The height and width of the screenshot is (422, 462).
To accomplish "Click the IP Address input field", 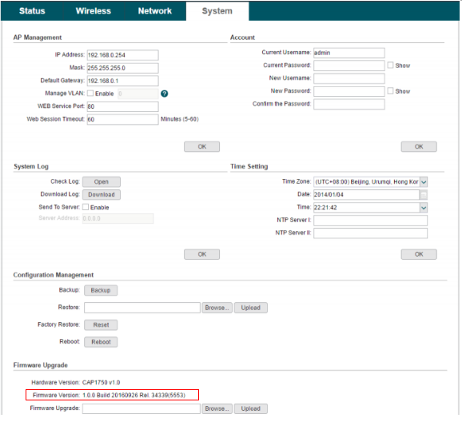I will 122,55.
